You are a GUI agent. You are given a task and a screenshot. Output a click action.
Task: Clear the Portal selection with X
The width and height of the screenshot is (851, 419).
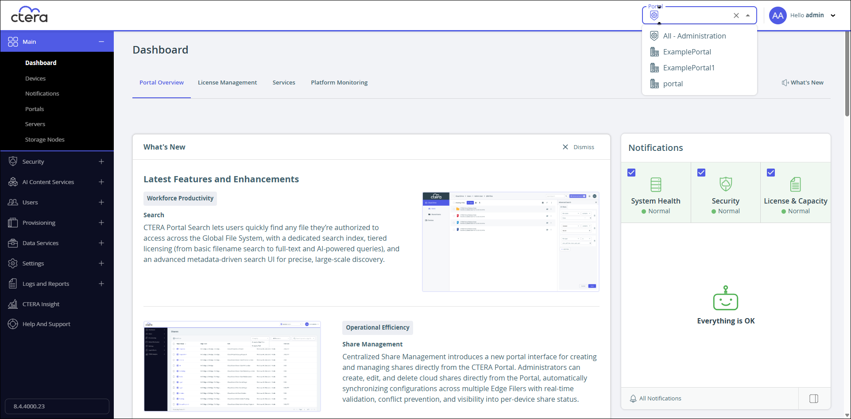coord(736,15)
